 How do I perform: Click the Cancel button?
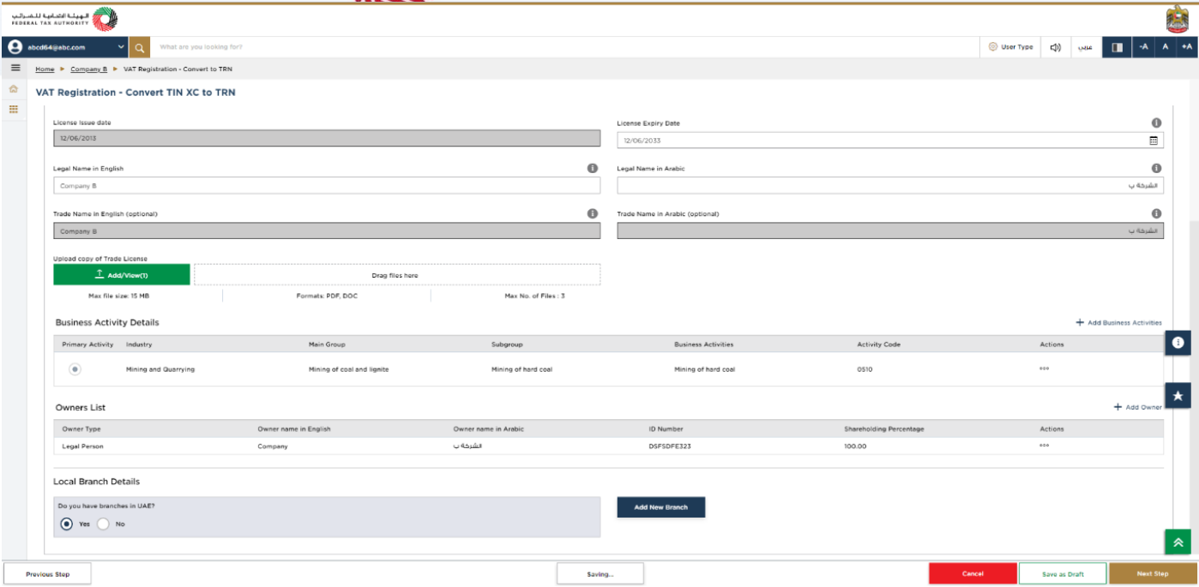coord(973,574)
